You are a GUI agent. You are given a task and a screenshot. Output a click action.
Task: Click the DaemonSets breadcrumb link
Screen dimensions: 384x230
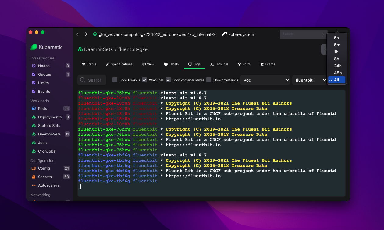coord(98,49)
